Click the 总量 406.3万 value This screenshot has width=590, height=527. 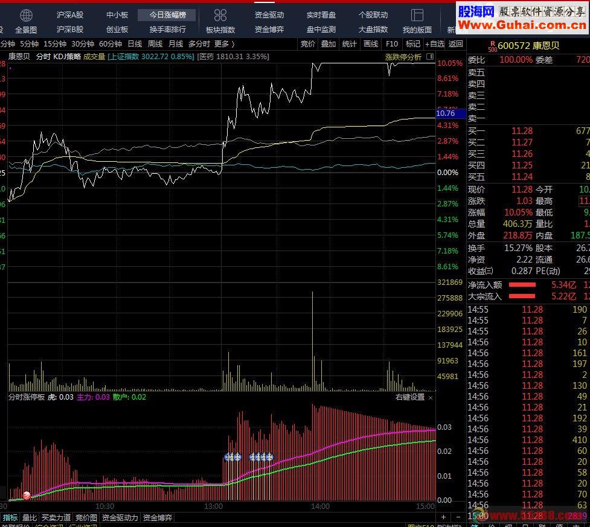click(x=518, y=224)
